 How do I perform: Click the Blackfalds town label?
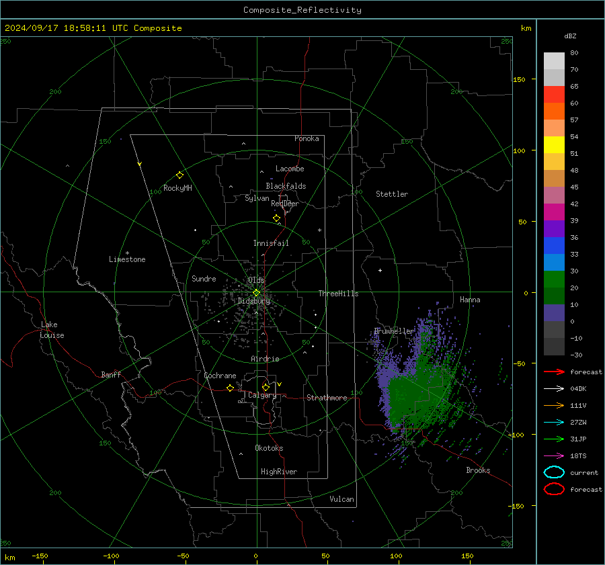[x=286, y=186]
